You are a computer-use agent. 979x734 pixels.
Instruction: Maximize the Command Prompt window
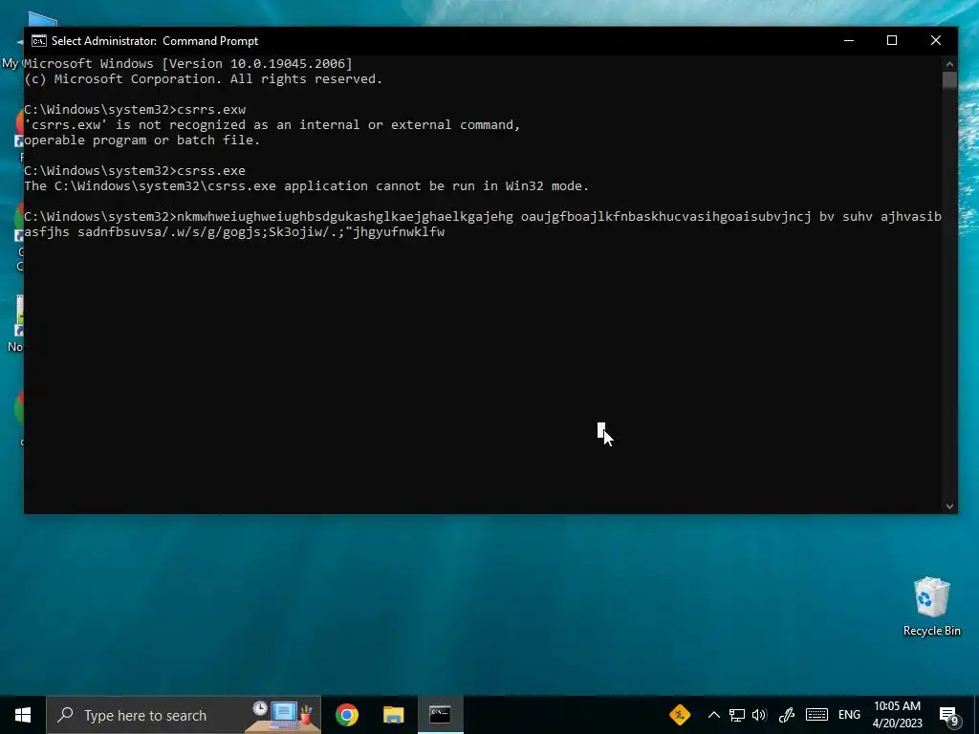(x=892, y=40)
